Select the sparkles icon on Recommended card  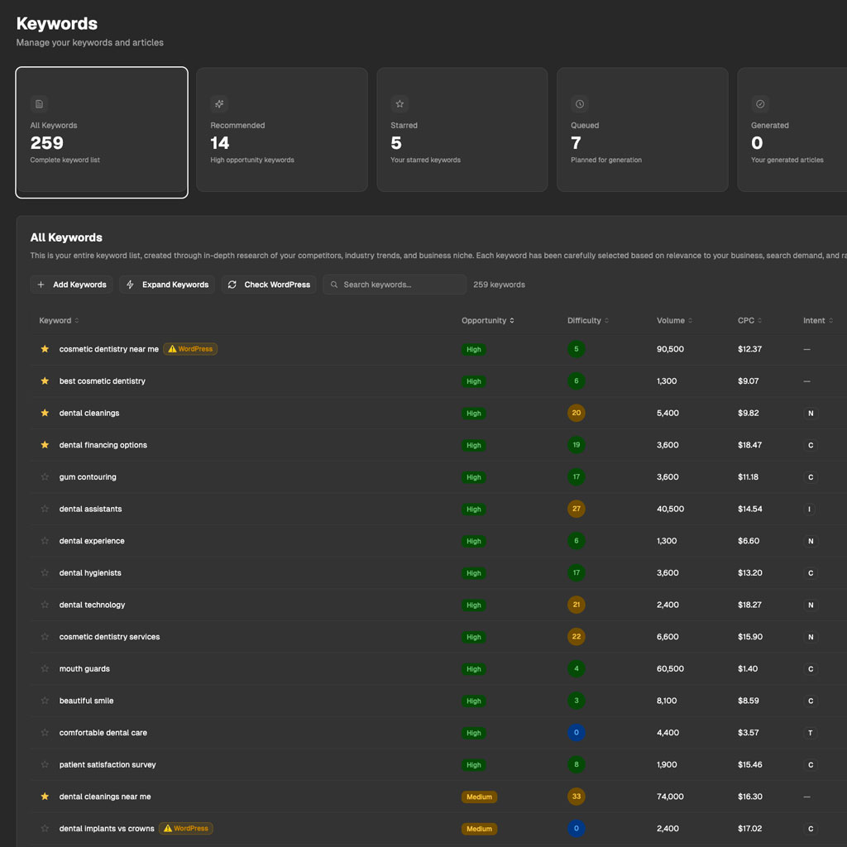[219, 103]
